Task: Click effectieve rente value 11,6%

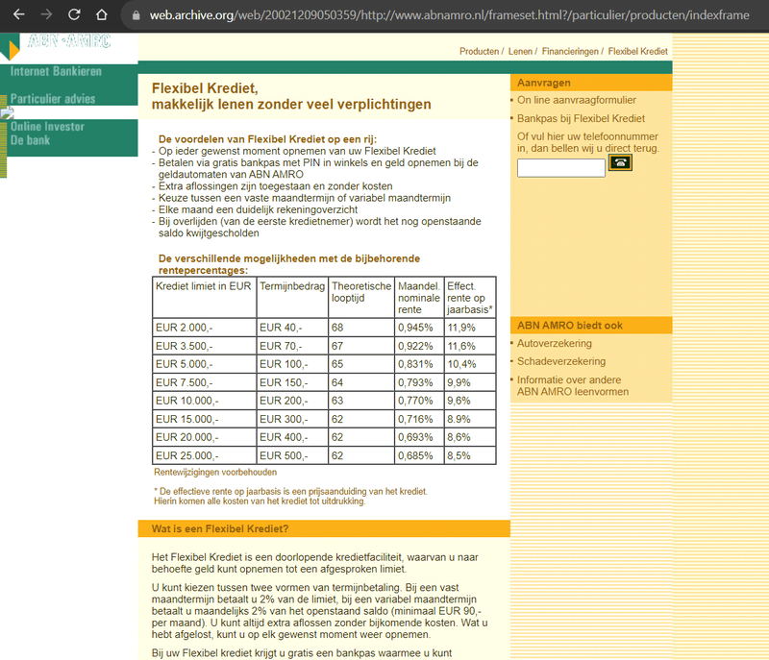Action: 470,346
